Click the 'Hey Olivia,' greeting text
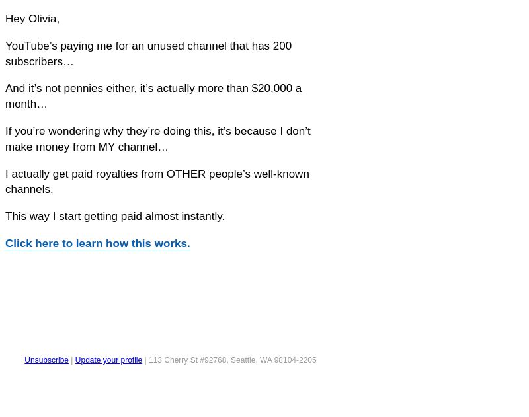The image size is (529, 417). [32, 19]
